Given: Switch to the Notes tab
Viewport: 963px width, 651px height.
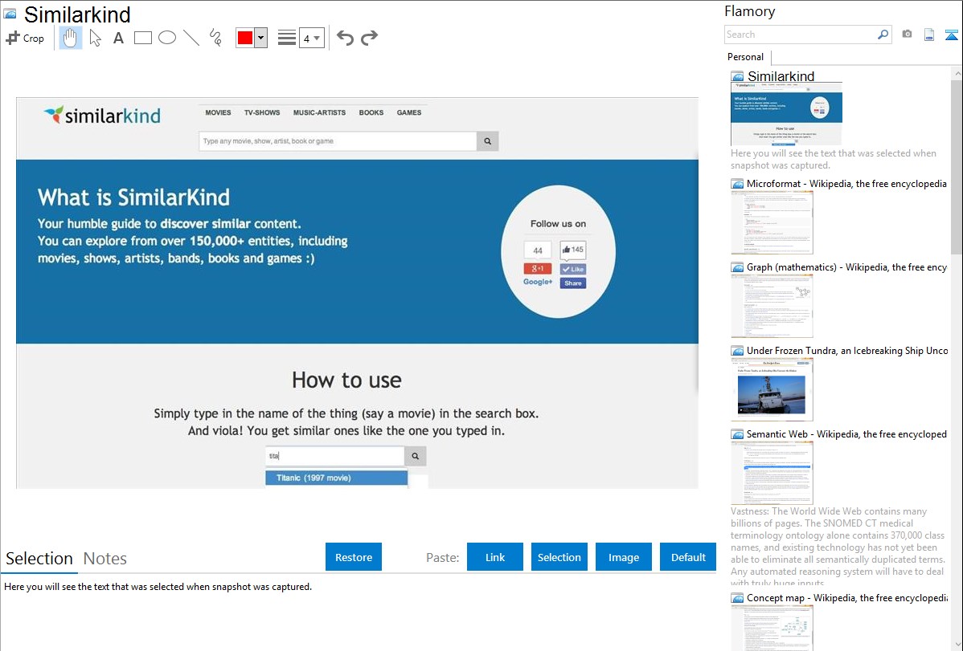Looking at the screenshot, I should pyautogui.click(x=105, y=559).
